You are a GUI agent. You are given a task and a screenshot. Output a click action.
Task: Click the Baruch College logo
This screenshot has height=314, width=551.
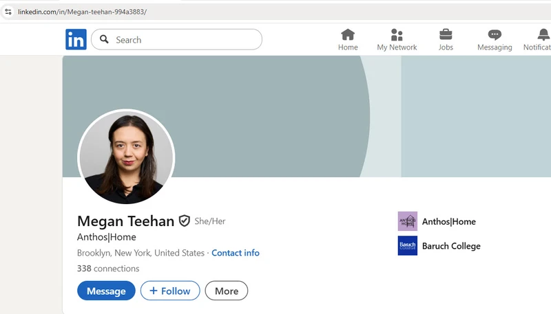(x=408, y=246)
